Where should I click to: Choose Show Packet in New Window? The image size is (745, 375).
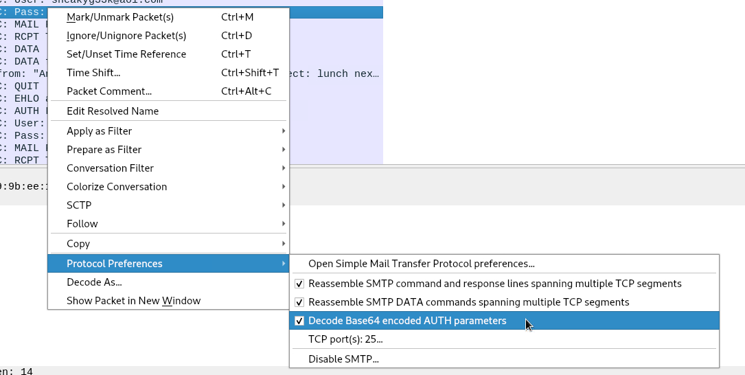coord(133,301)
